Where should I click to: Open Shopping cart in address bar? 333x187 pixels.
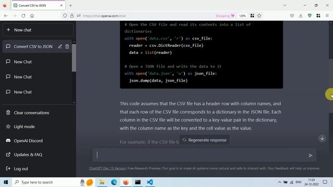[225, 16]
